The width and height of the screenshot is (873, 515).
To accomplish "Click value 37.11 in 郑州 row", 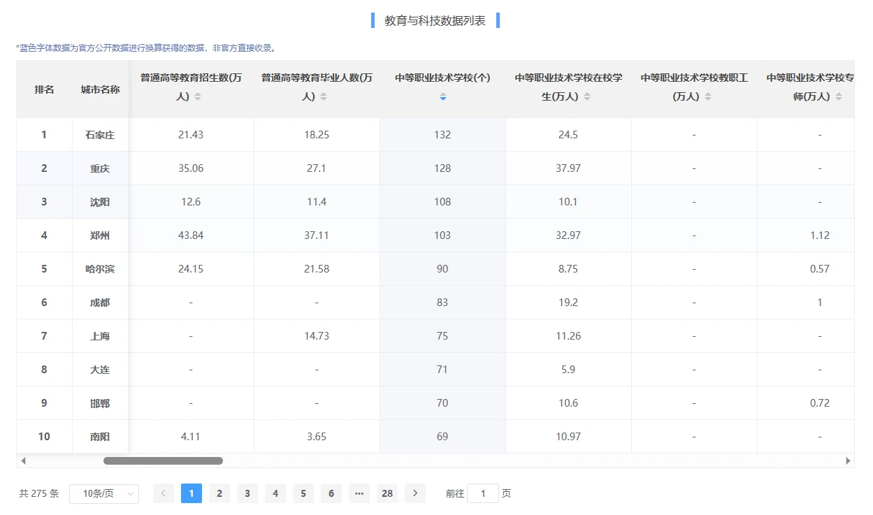I will 317,235.
